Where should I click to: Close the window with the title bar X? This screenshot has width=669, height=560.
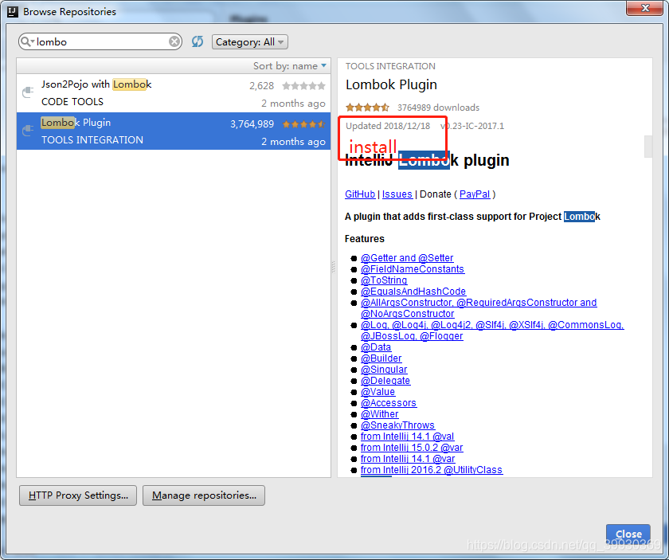(x=644, y=8)
